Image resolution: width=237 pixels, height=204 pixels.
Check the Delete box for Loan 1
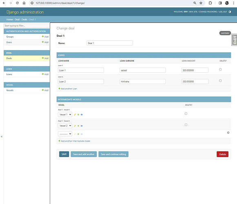[x=220, y=69]
